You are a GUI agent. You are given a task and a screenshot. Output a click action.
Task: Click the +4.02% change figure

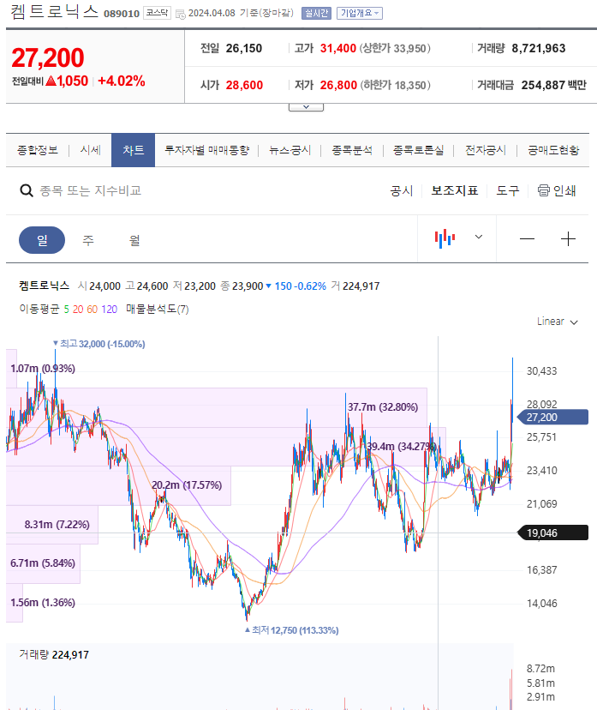click(x=122, y=81)
